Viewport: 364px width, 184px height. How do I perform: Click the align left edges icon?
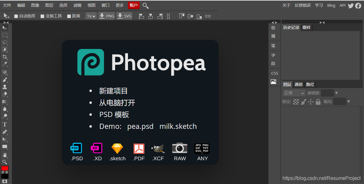pos(141,16)
